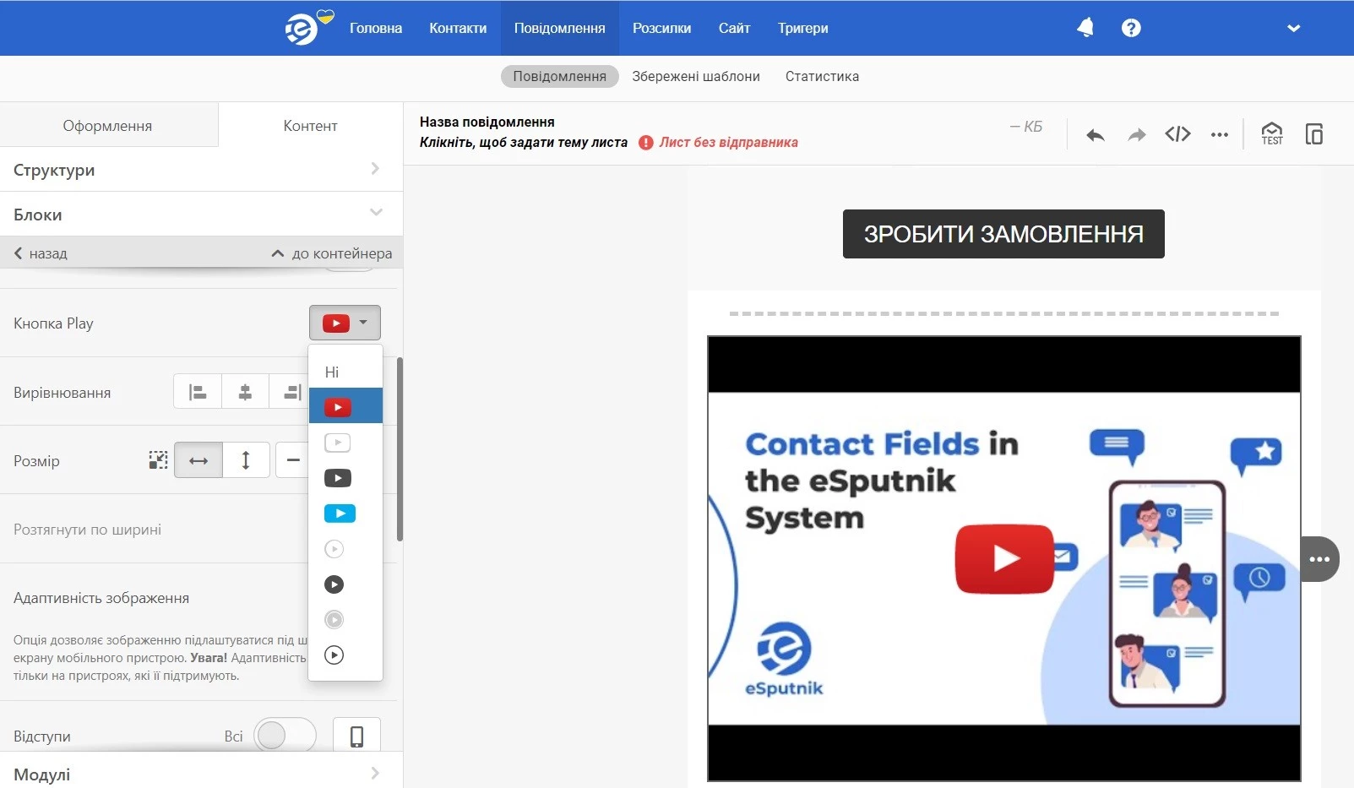
Task: Expand the account dropdown chevron in header
Action: tap(1293, 28)
